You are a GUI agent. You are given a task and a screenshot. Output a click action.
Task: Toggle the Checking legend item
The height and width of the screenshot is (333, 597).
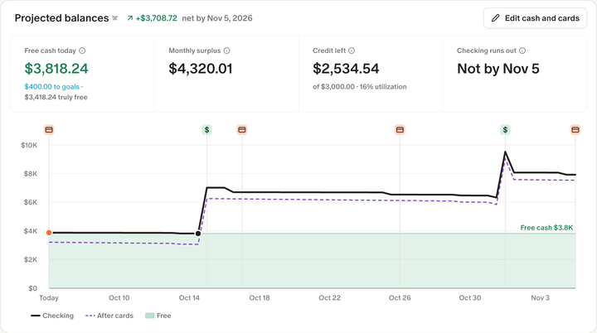52,316
